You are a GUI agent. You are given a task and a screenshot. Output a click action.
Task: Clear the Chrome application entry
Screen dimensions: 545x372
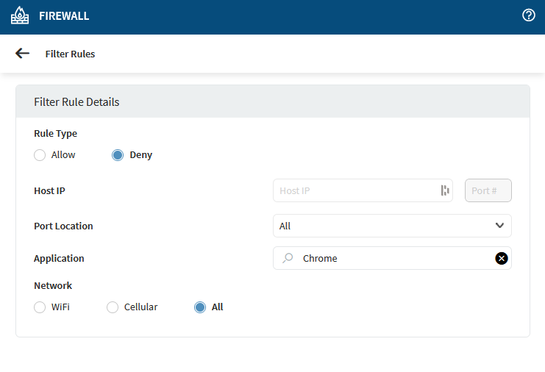tap(501, 258)
